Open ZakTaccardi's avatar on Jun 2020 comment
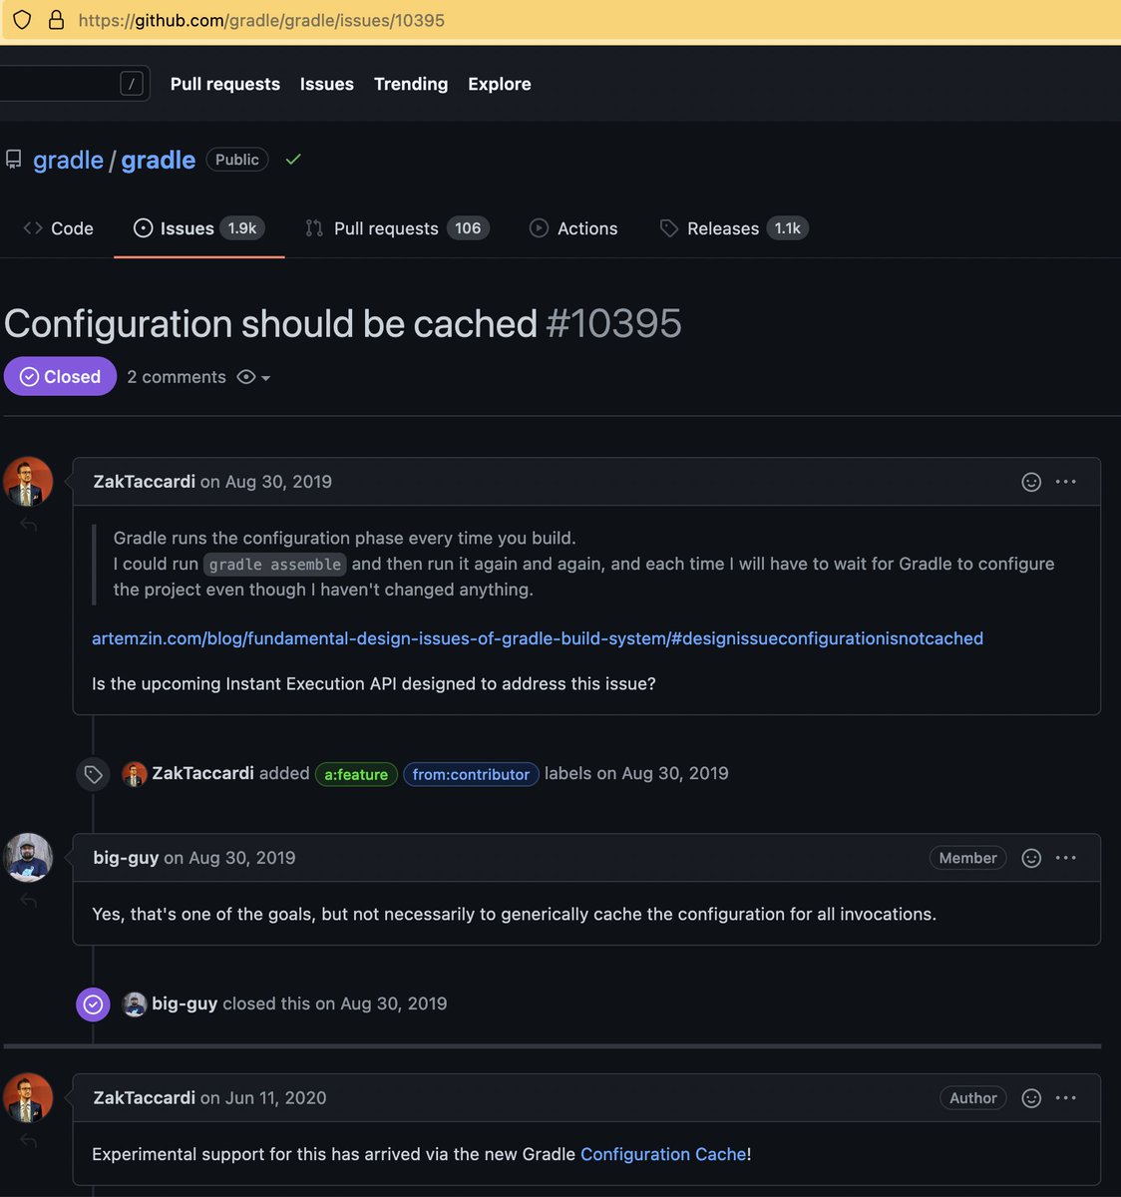The image size is (1121, 1197). click(x=28, y=1097)
